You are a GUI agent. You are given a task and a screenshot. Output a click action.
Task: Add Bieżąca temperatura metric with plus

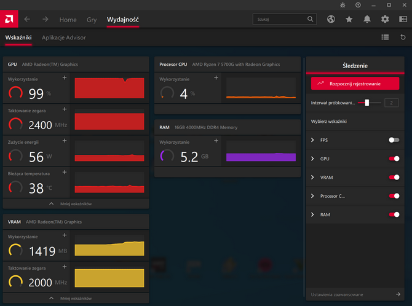coord(65,172)
